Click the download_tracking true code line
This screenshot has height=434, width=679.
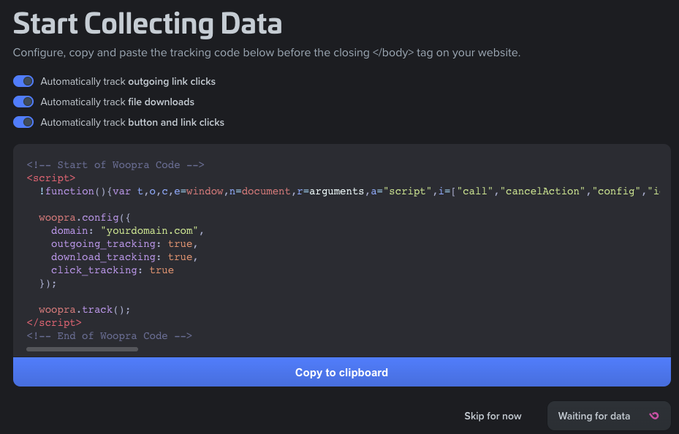pos(125,256)
